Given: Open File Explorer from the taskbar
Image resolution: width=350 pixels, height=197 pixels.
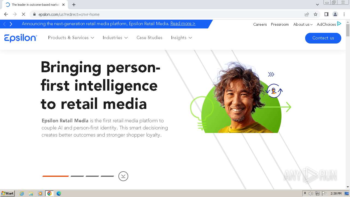Looking at the screenshot, I should [31, 193].
